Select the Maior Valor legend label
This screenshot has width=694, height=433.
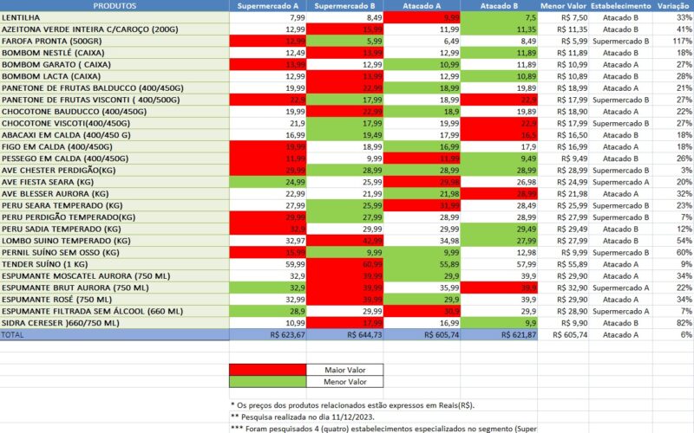(x=344, y=370)
